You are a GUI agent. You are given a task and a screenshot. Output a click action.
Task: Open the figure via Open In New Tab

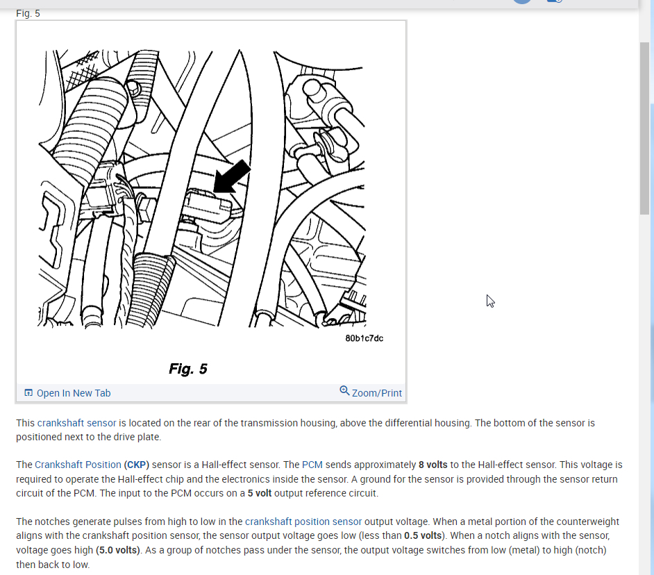74,393
